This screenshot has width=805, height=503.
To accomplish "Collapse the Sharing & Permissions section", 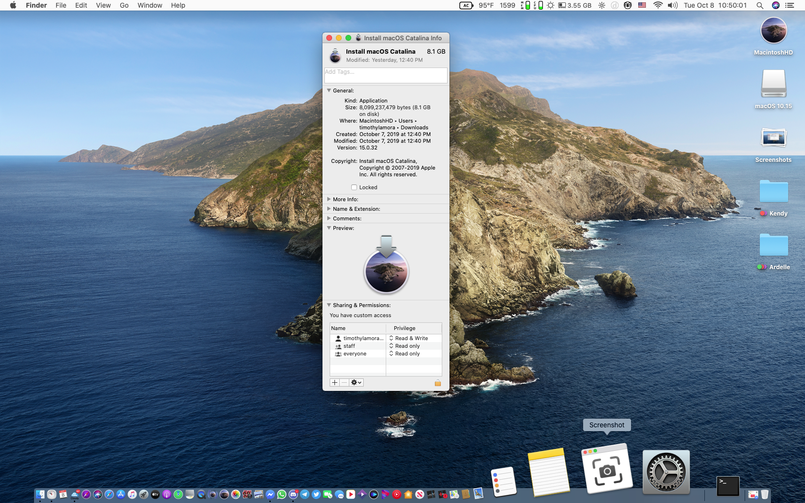I will coord(329,305).
